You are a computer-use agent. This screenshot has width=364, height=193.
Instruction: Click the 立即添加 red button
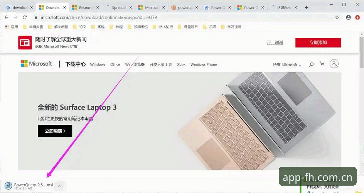click(x=318, y=42)
